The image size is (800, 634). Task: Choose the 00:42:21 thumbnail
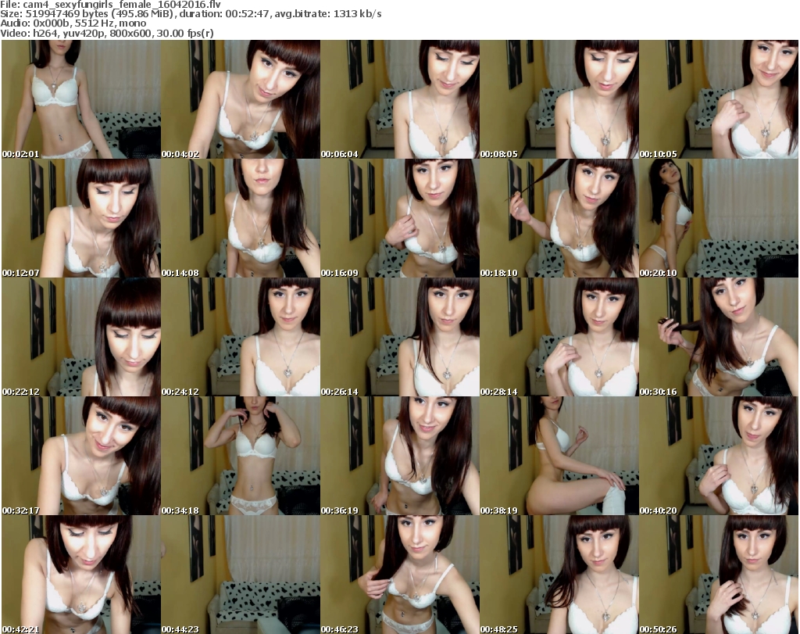point(81,575)
